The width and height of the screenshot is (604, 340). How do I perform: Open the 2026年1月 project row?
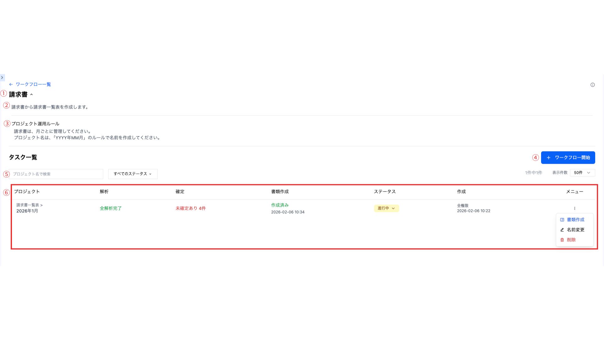[x=27, y=211]
